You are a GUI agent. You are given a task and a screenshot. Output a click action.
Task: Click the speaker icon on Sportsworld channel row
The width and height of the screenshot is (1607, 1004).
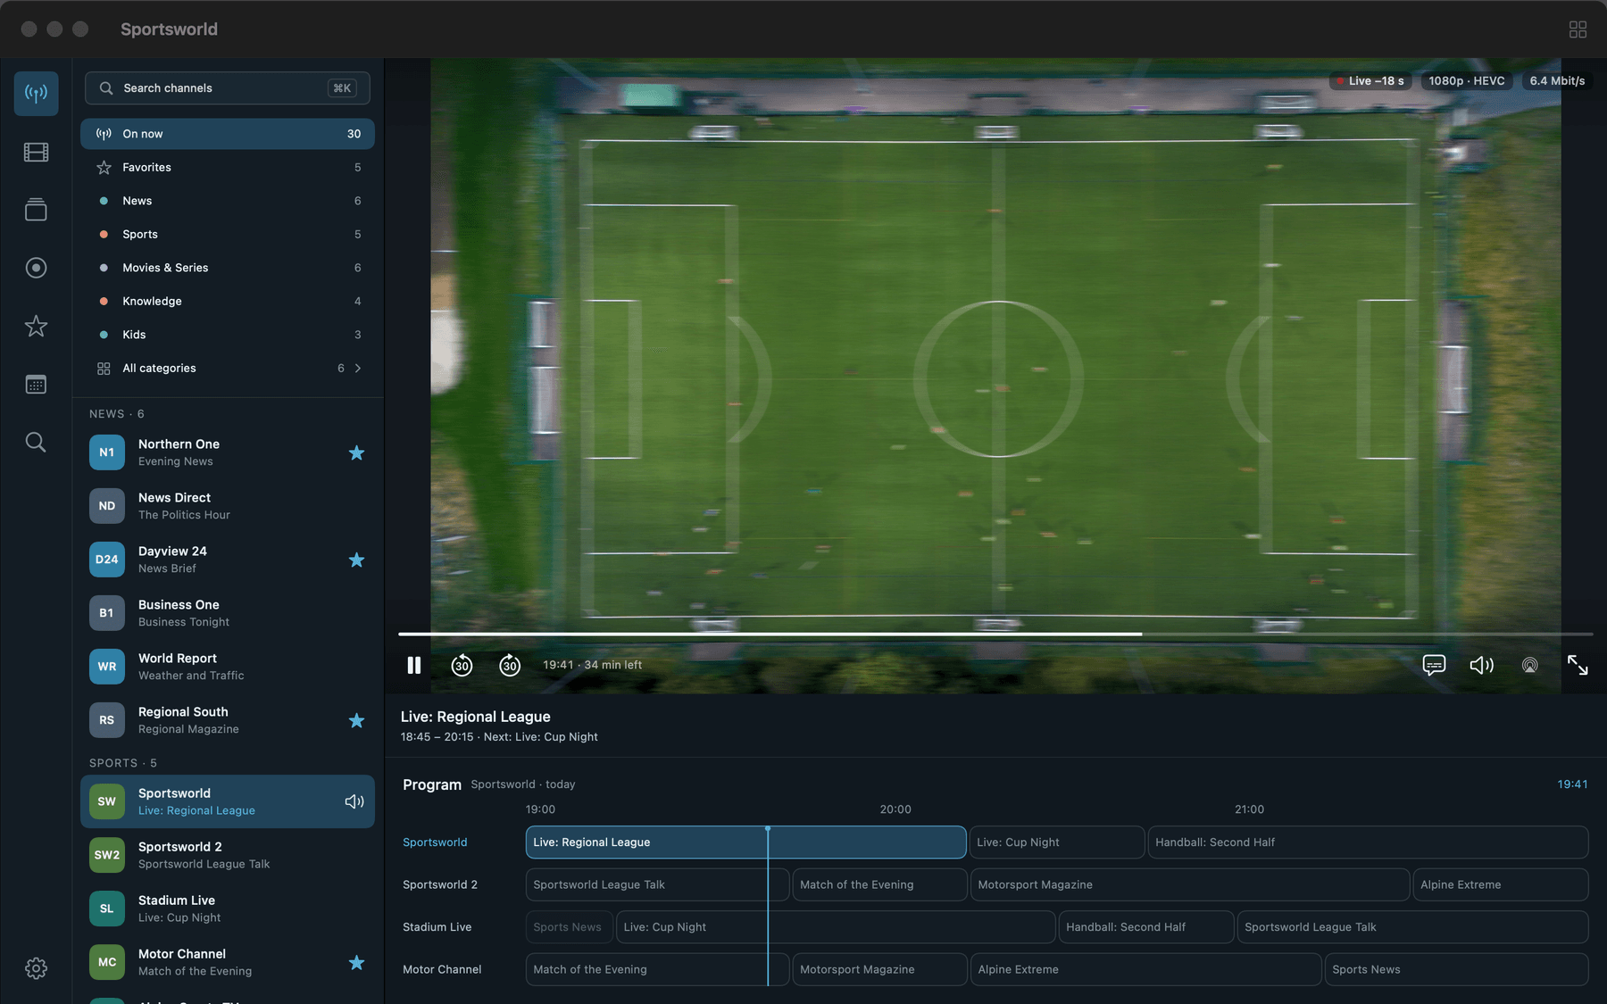[354, 801]
